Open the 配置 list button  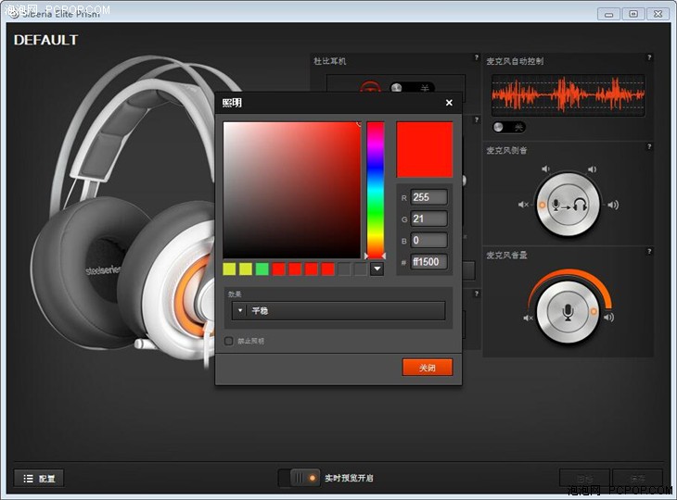click(39, 479)
